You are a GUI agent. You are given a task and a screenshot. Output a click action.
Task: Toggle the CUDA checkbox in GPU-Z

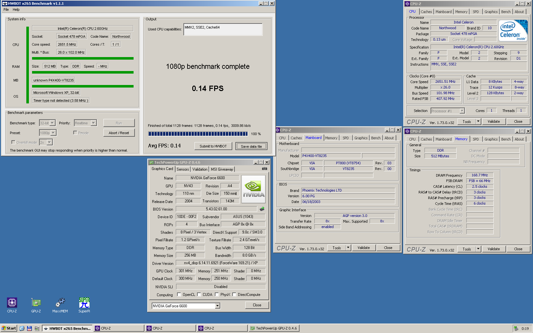[199, 294]
